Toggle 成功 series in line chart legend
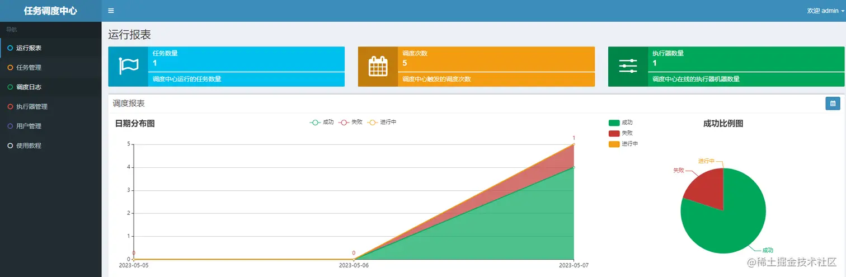846x277 pixels. tap(322, 122)
